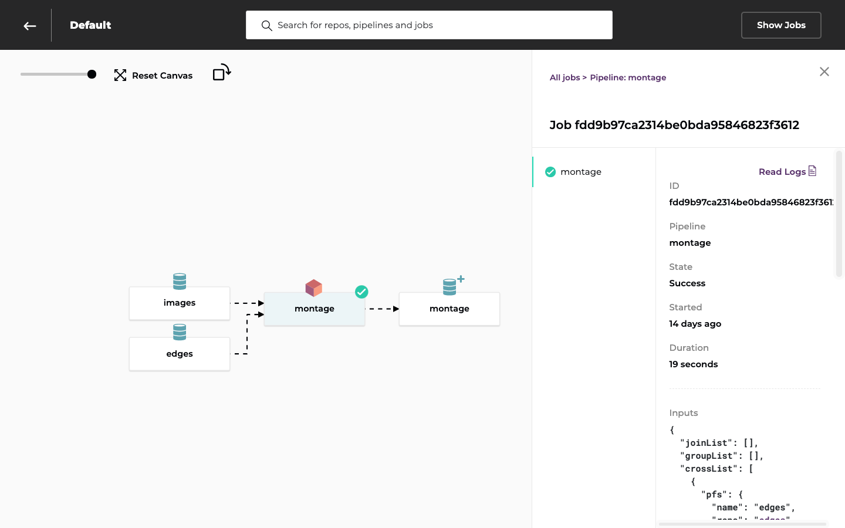Open the Show Jobs panel

[x=781, y=25]
